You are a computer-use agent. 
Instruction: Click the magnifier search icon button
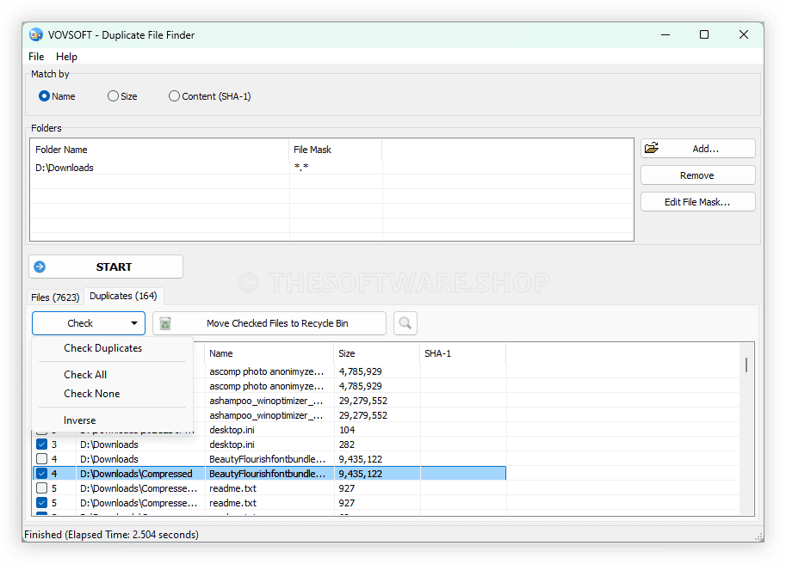pyautogui.click(x=405, y=323)
